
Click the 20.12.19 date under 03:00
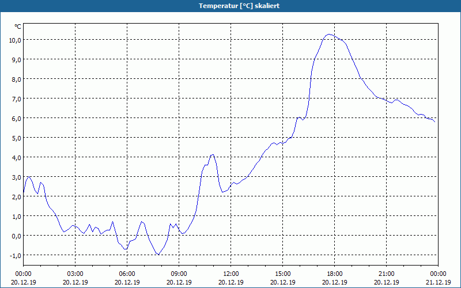point(75,282)
